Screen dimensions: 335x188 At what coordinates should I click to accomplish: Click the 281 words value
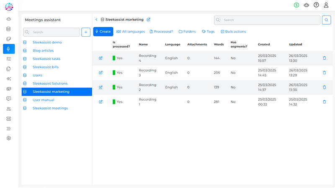coord(216,102)
